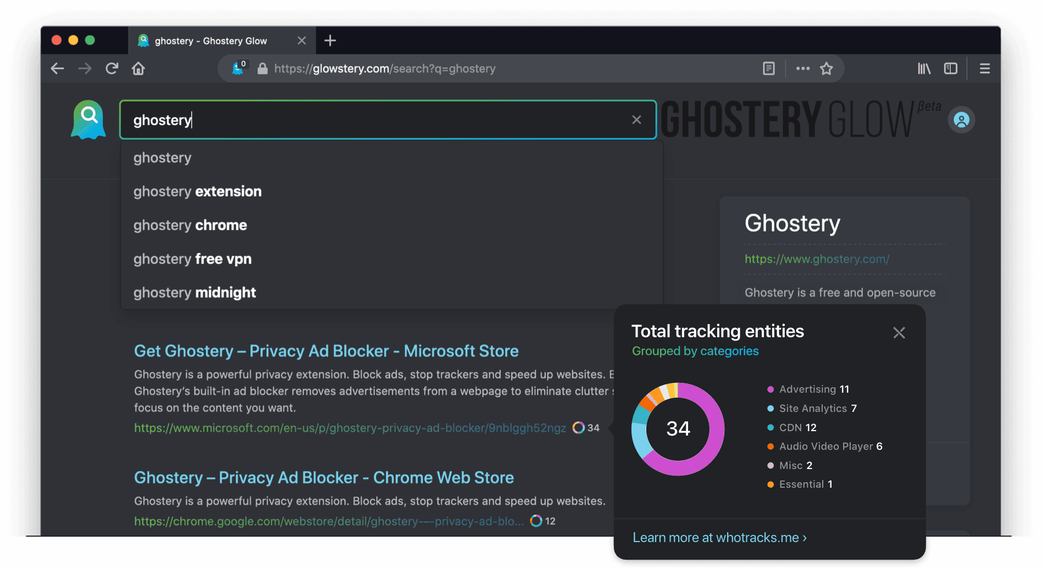Image resolution: width=1042 pixels, height=569 pixels.
Task: Open a new browser tab
Action: (330, 40)
